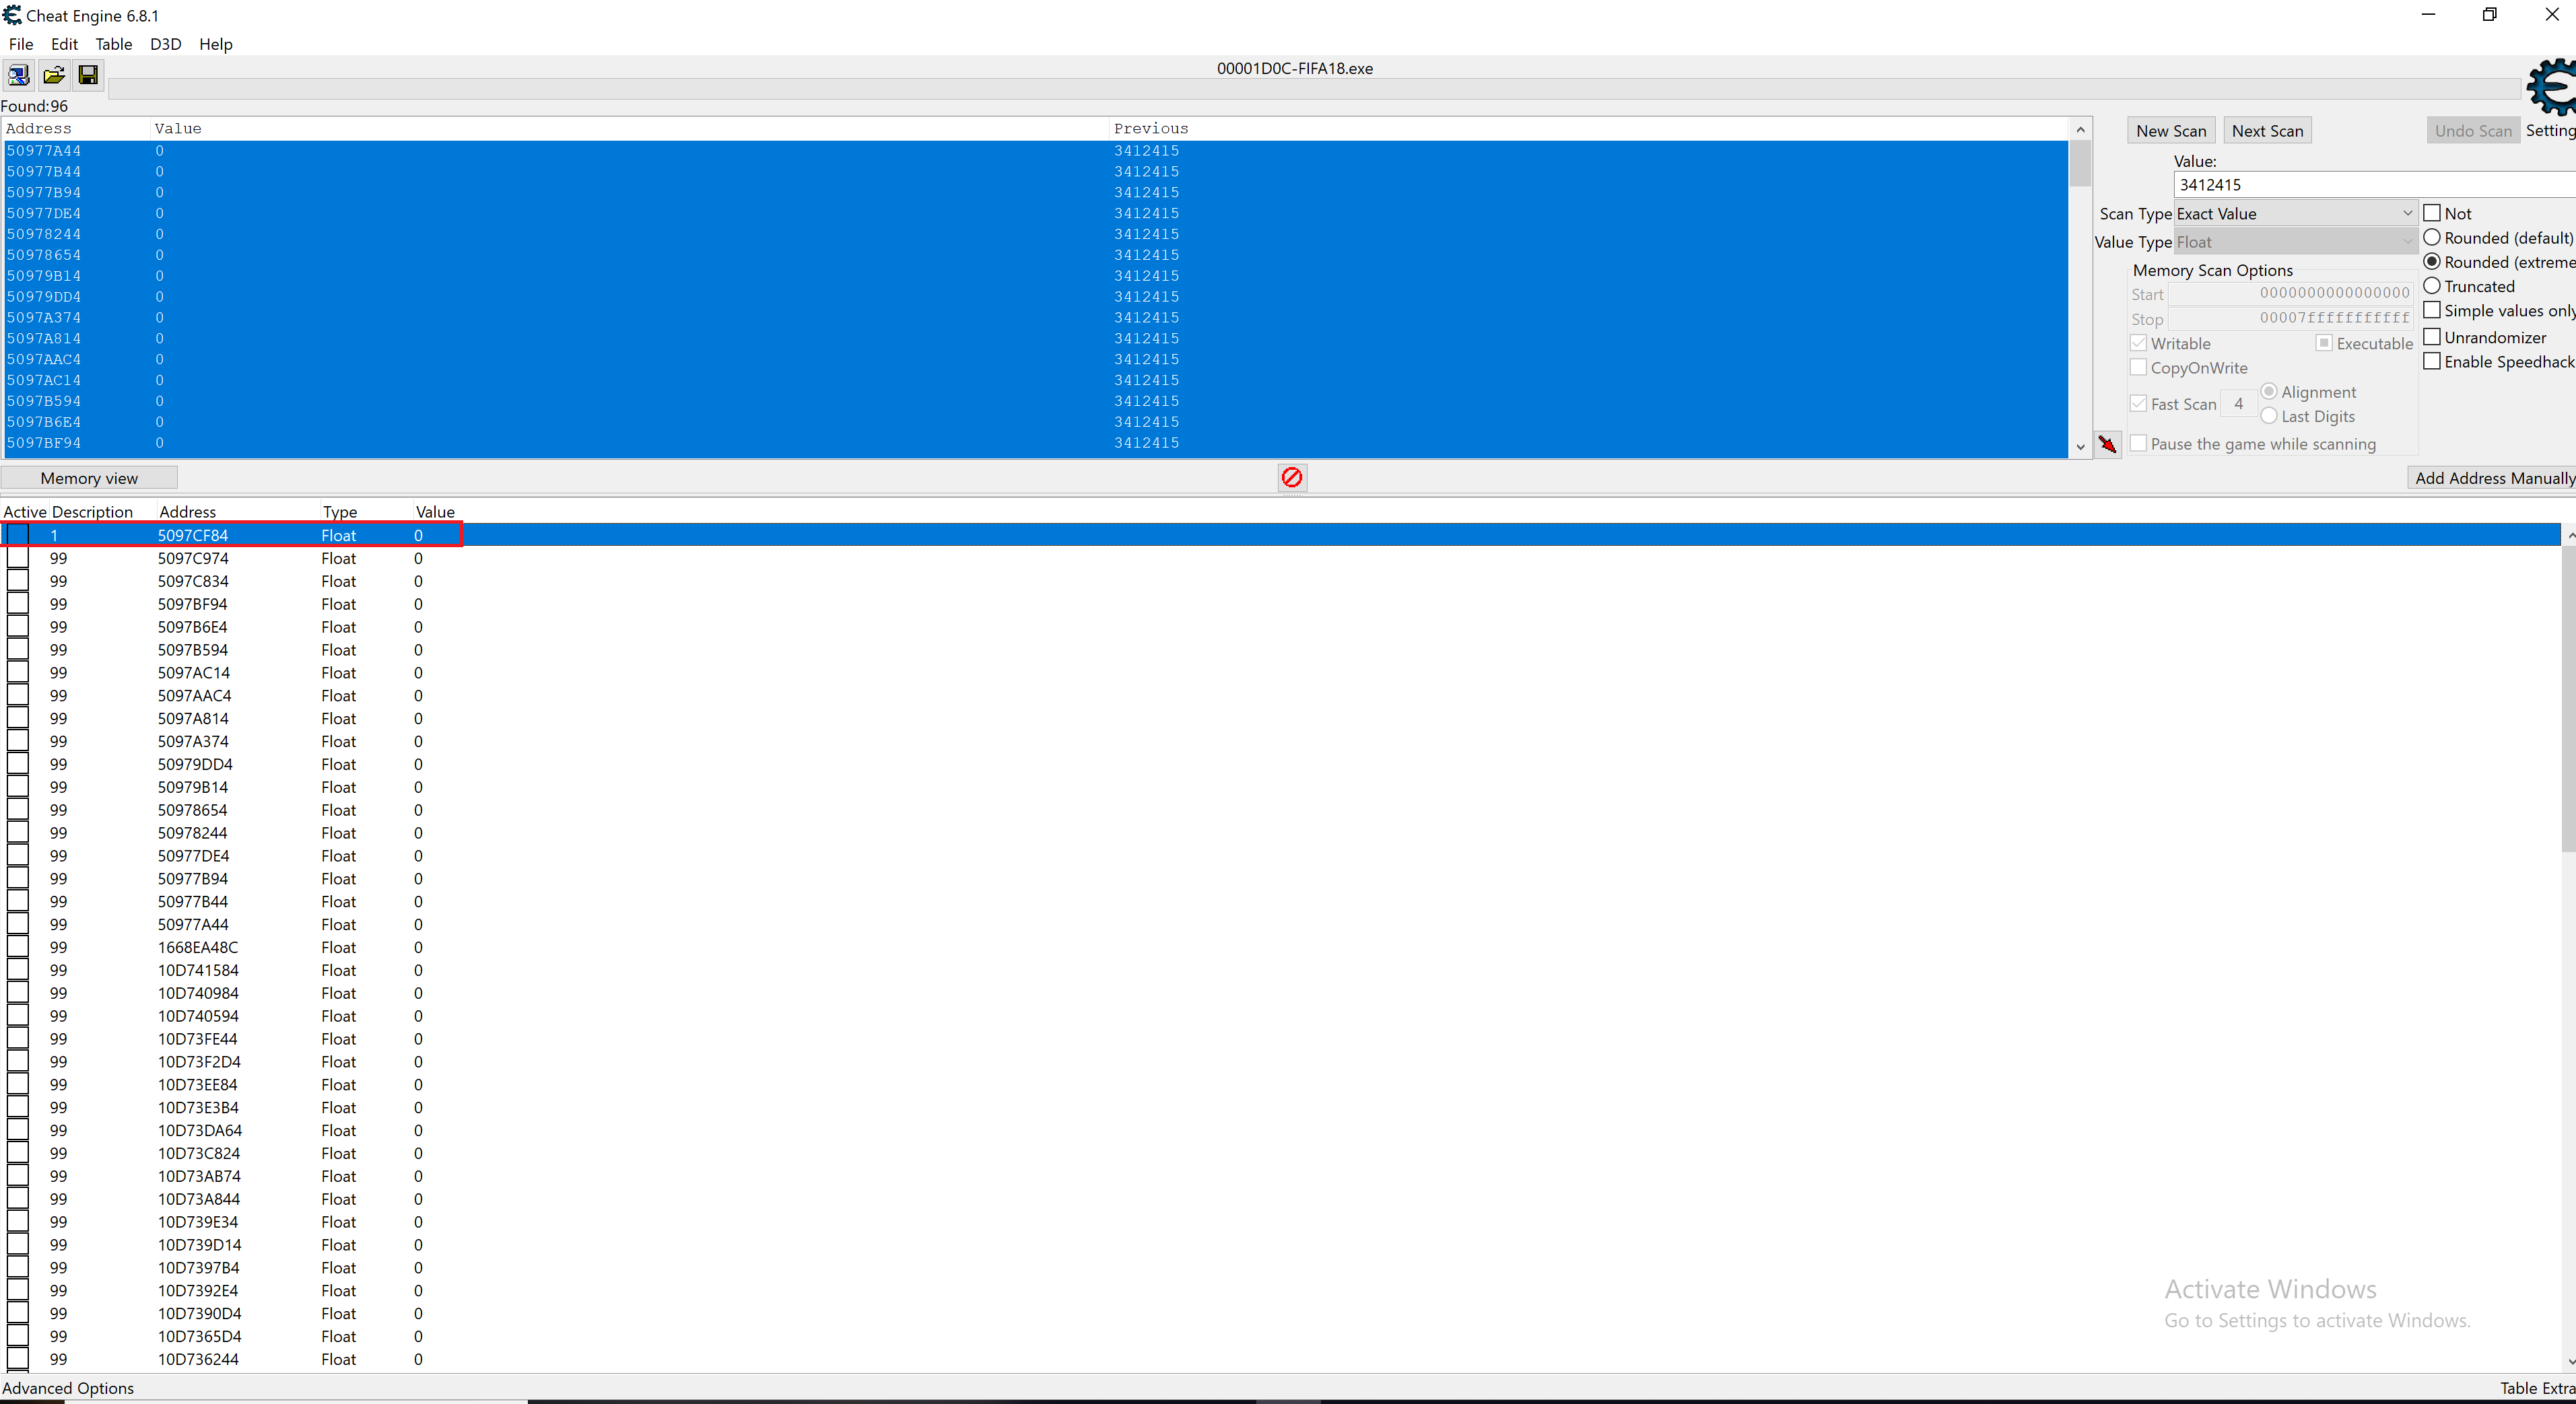Click the open process computer icon
This screenshot has height=1404, width=2576.
click(x=18, y=75)
